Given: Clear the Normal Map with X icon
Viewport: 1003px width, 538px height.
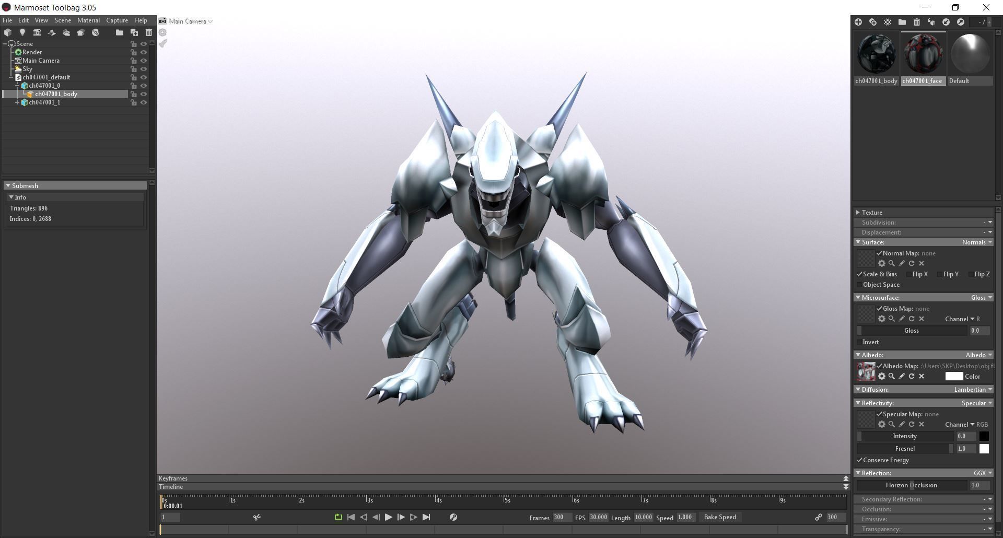Looking at the screenshot, I should pos(922,263).
